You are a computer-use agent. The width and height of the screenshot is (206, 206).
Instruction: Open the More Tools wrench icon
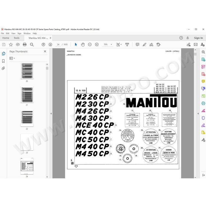click(x=203, y=140)
